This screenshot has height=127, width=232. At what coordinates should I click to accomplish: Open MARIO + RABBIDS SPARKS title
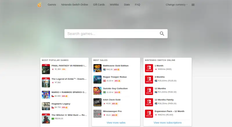click(x=69, y=92)
